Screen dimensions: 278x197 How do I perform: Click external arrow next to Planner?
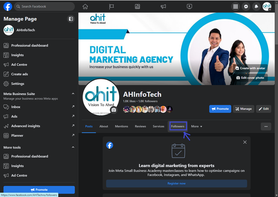point(73,135)
